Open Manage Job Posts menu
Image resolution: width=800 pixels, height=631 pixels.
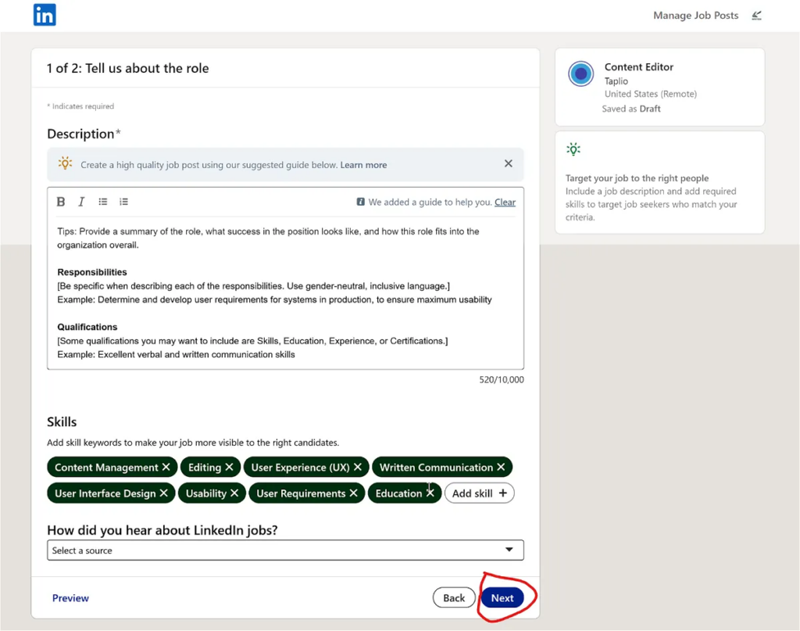point(695,16)
